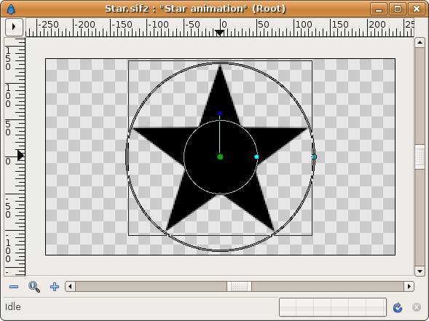Click the horizontal scrollbar thumb
The image size is (429, 321).
(x=239, y=287)
